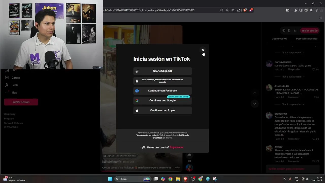Open Más in the TikTok sidebar

11,93
